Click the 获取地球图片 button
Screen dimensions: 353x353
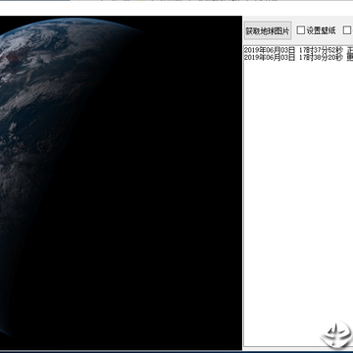(x=268, y=30)
